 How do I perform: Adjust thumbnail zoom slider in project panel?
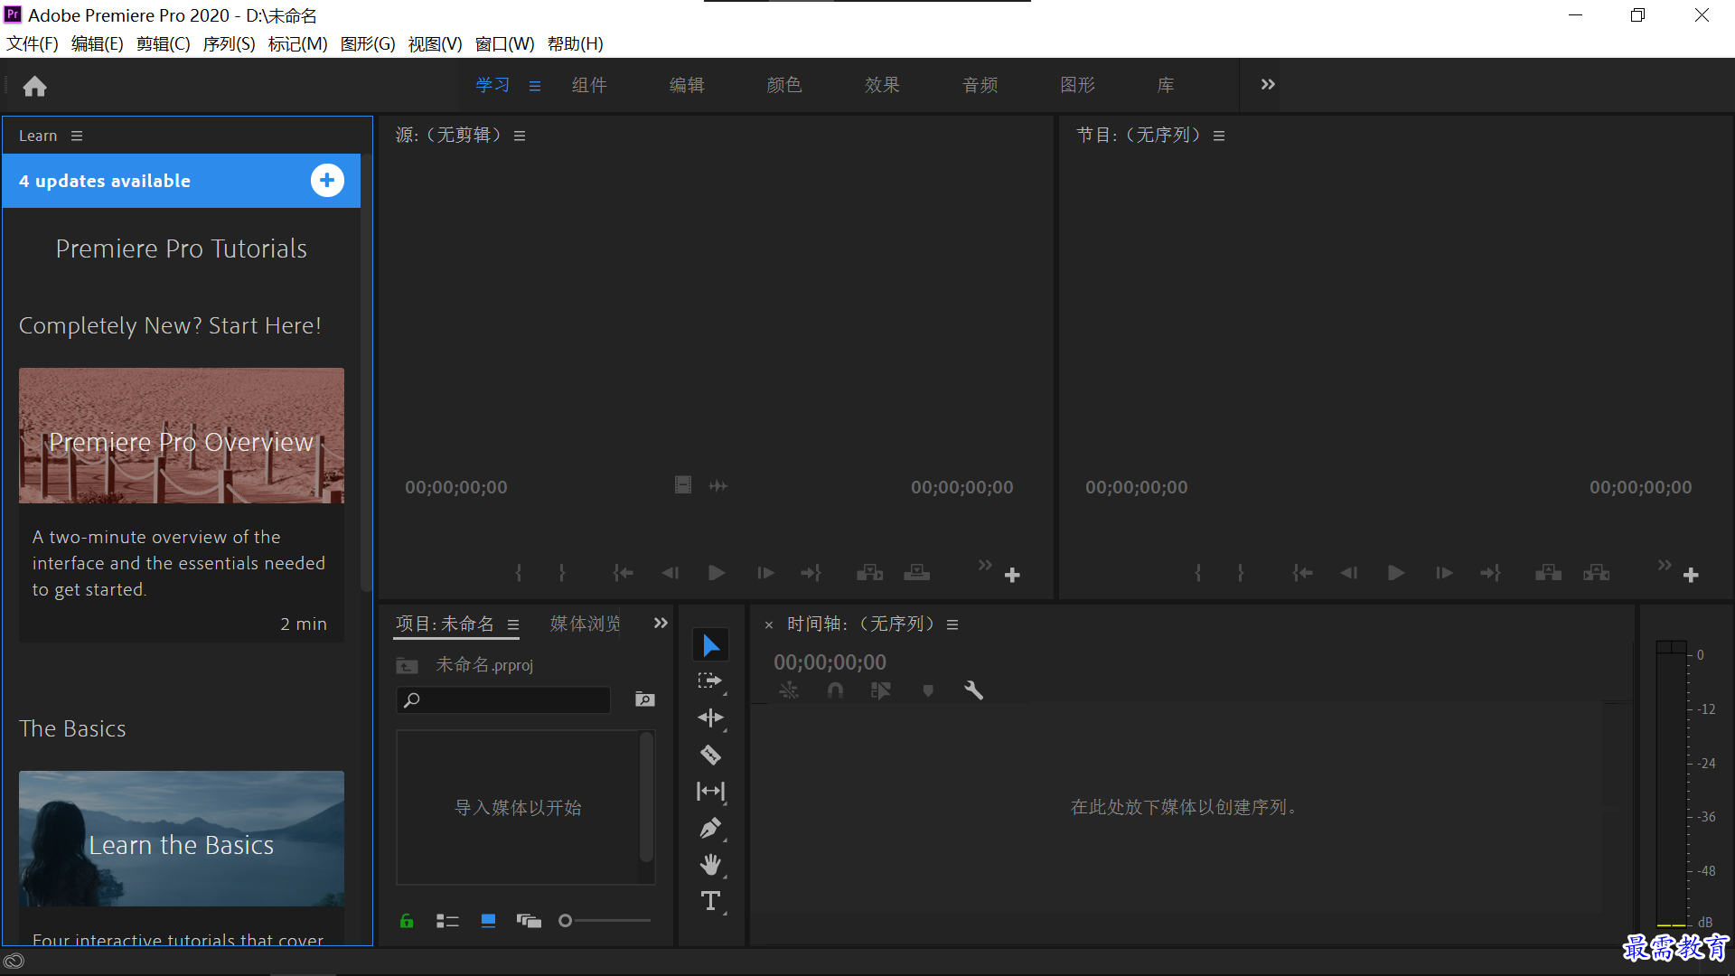point(605,921)
